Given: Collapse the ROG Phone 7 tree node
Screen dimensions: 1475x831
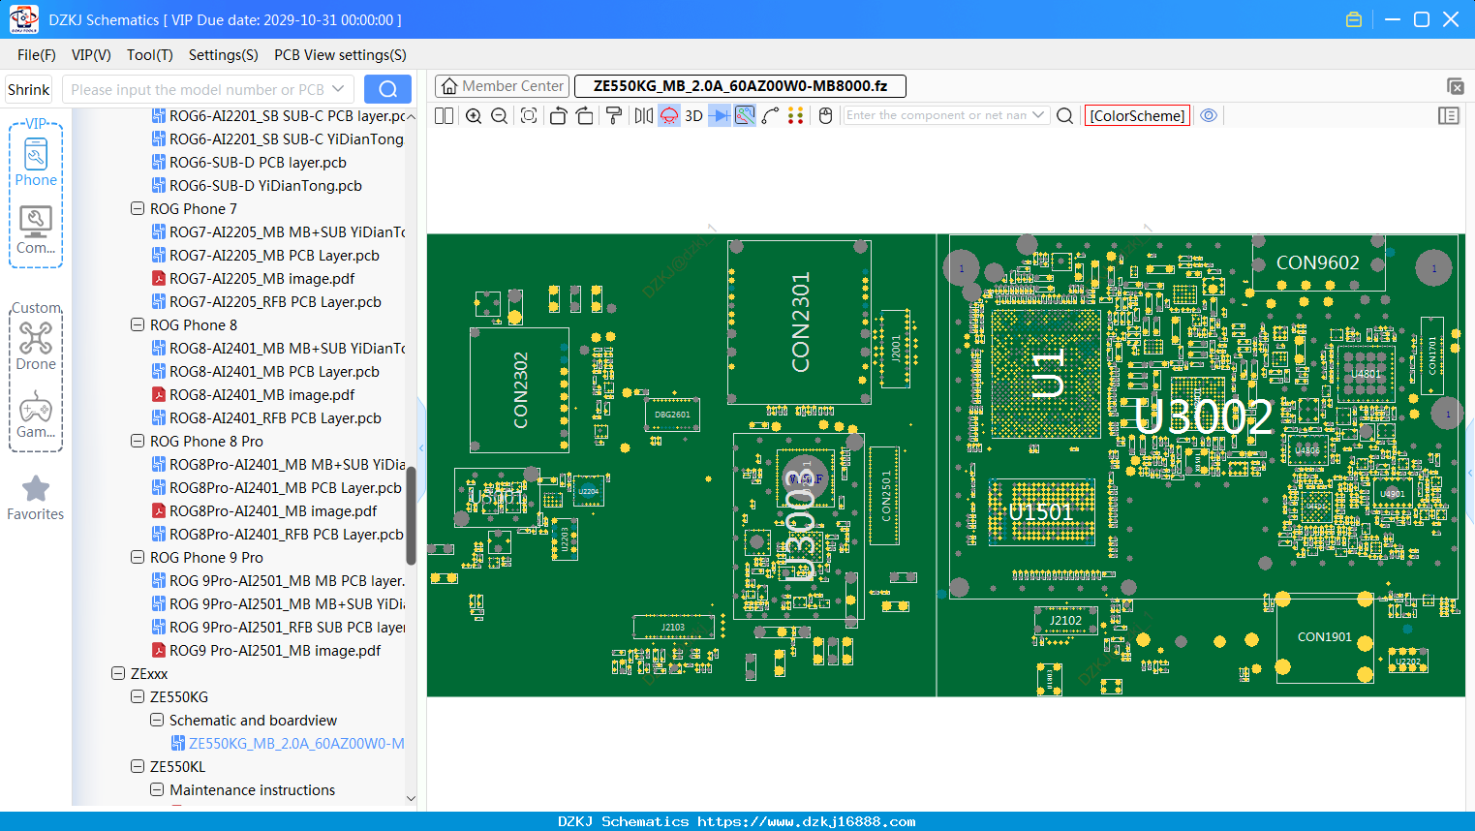Looking at the screenshot, I should 138,208.
